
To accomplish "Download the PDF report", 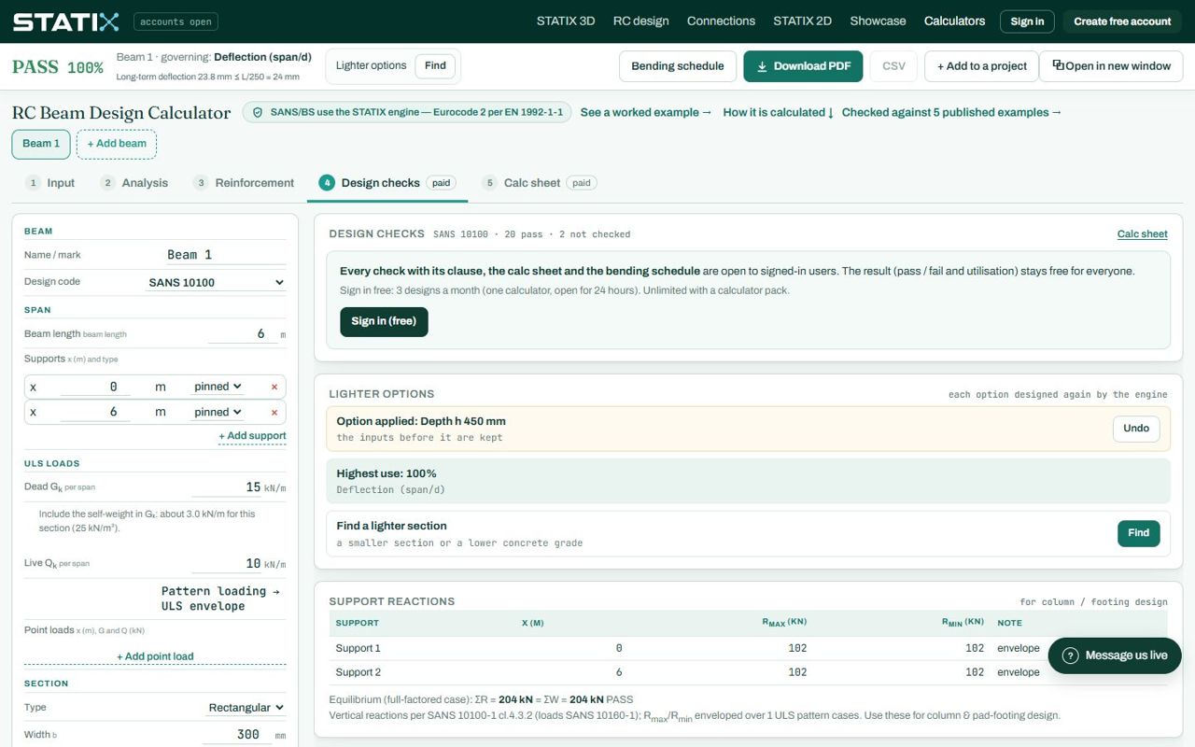I will [803, 66].
